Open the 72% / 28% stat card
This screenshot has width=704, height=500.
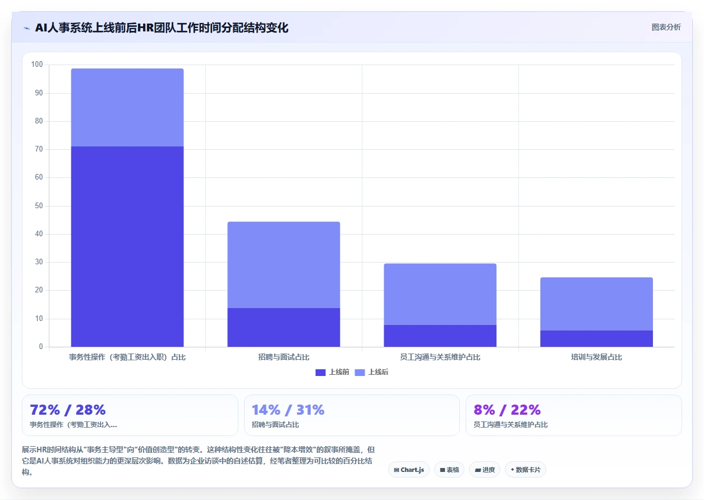pos(130,415)
